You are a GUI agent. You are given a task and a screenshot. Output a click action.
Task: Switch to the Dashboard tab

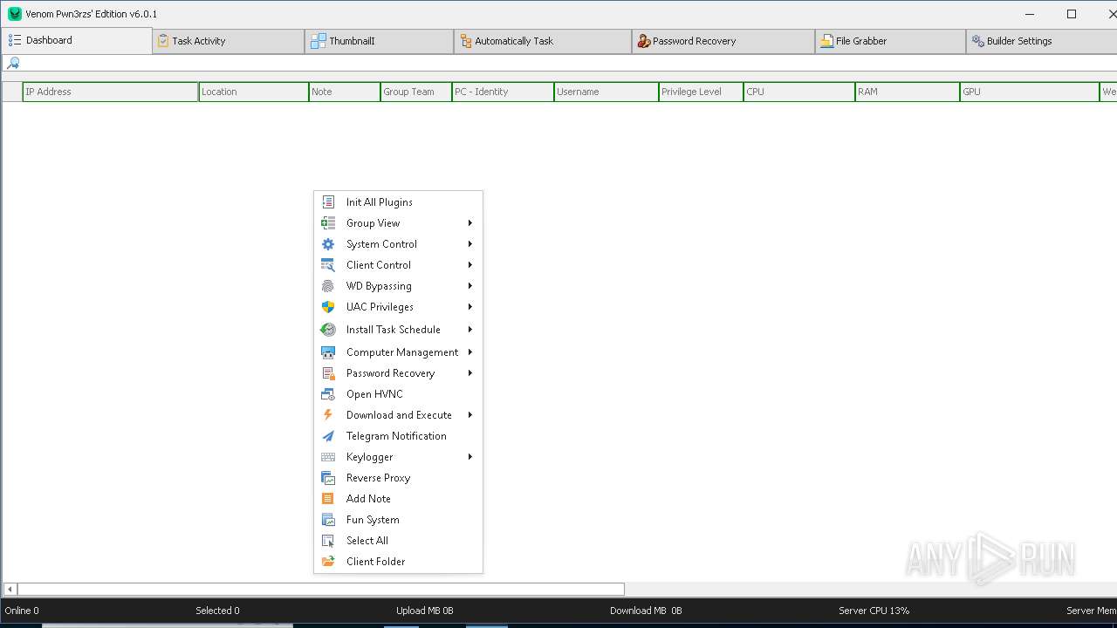coord(77,40)
